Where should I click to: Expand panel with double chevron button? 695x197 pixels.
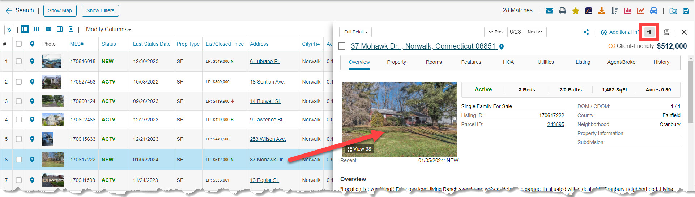9,30
